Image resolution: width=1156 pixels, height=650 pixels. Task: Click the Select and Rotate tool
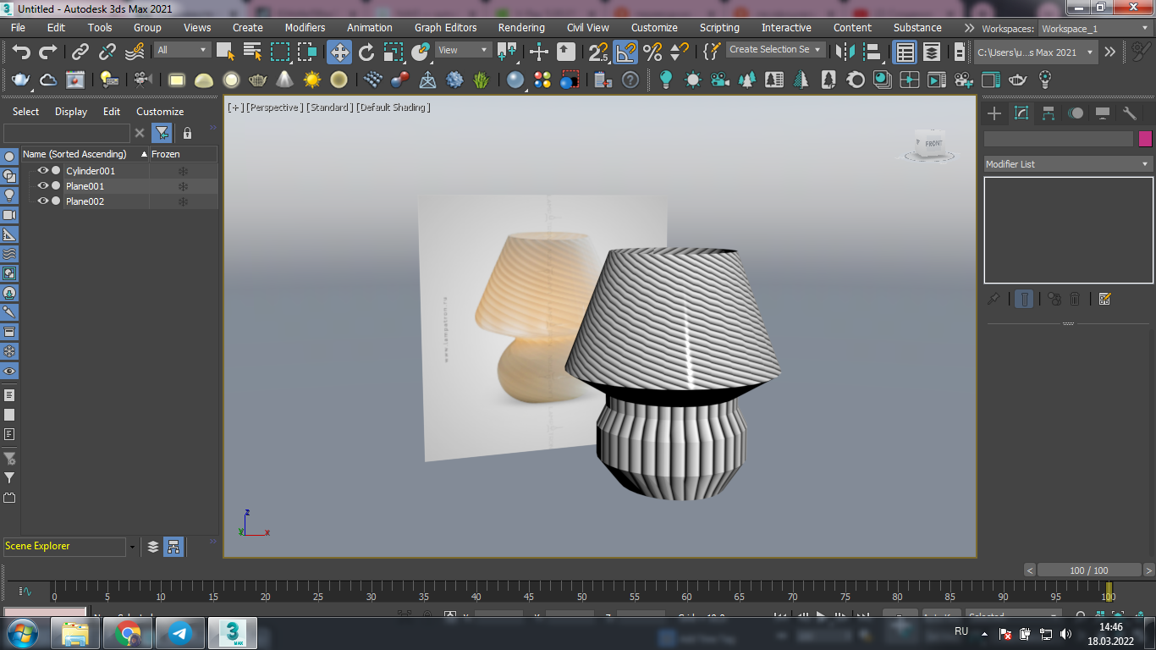(x=366, y=52)
